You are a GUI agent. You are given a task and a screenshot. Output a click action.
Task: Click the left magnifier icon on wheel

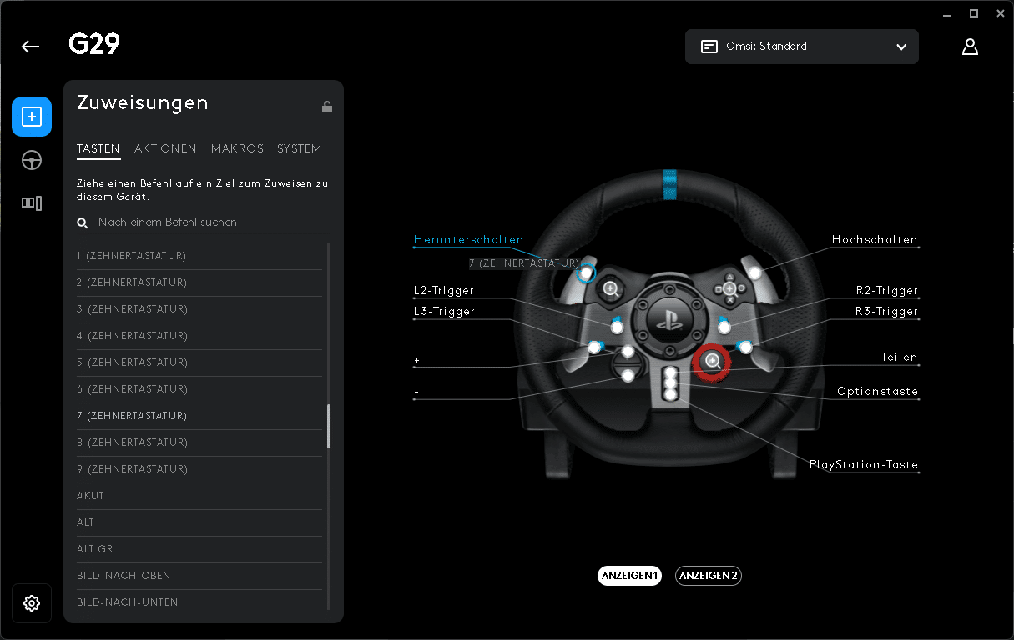611,288
